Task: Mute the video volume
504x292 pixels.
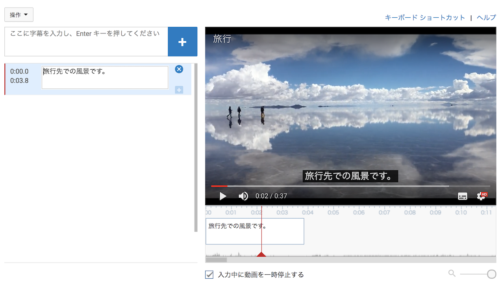Action: tap(243, 196)
